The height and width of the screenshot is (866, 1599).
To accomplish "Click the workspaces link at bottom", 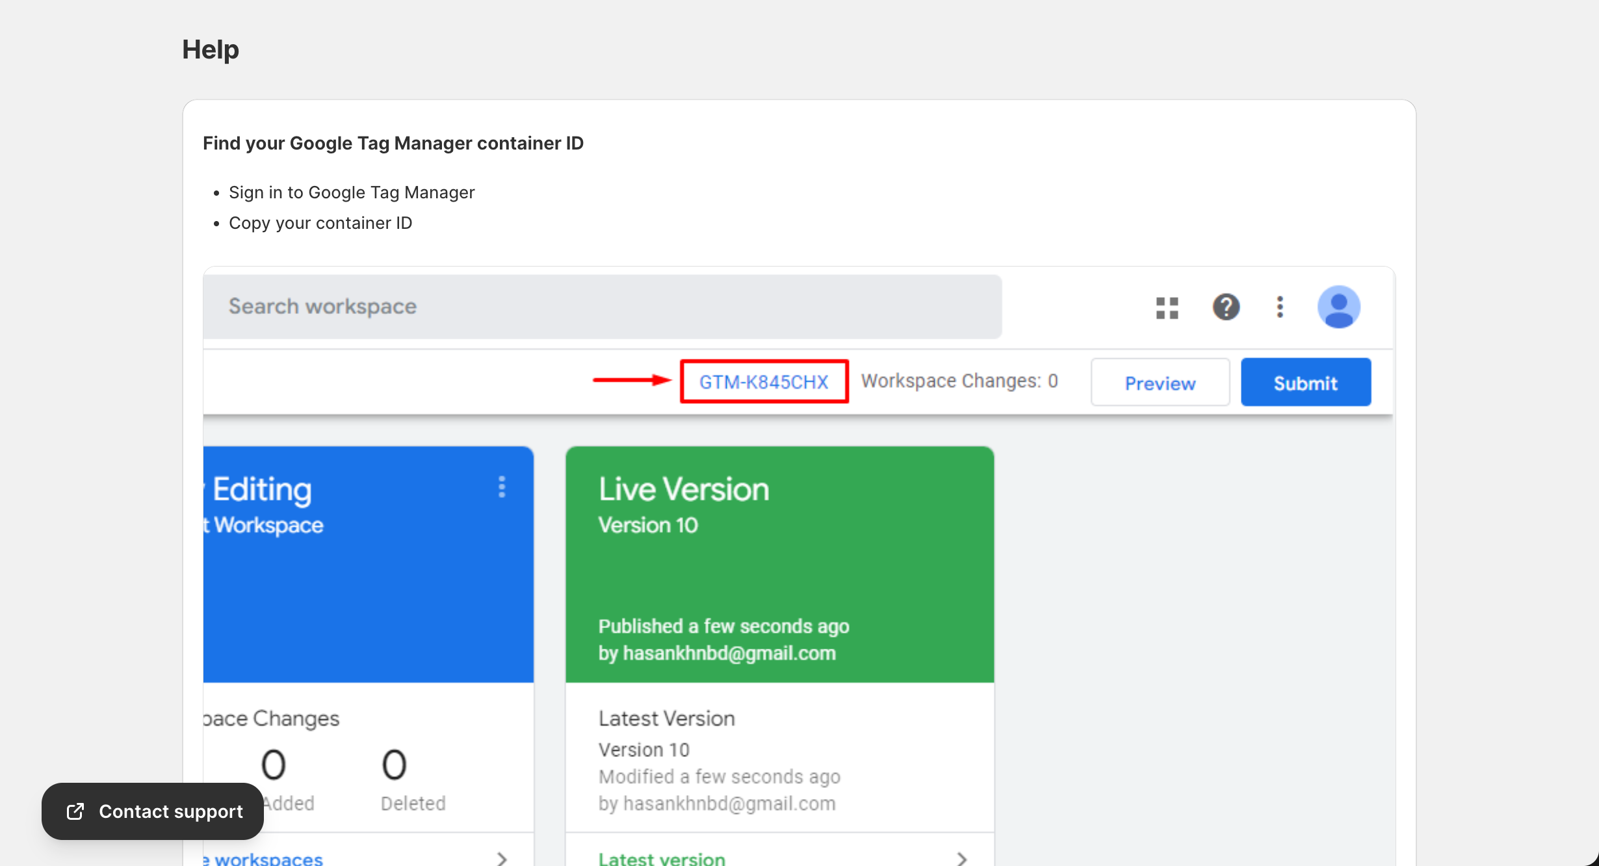I will (x=268, y=858).
